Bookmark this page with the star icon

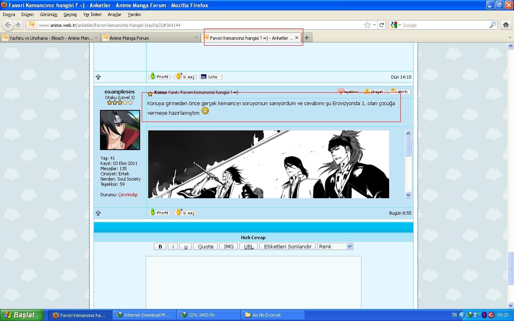tap(367, 25)
